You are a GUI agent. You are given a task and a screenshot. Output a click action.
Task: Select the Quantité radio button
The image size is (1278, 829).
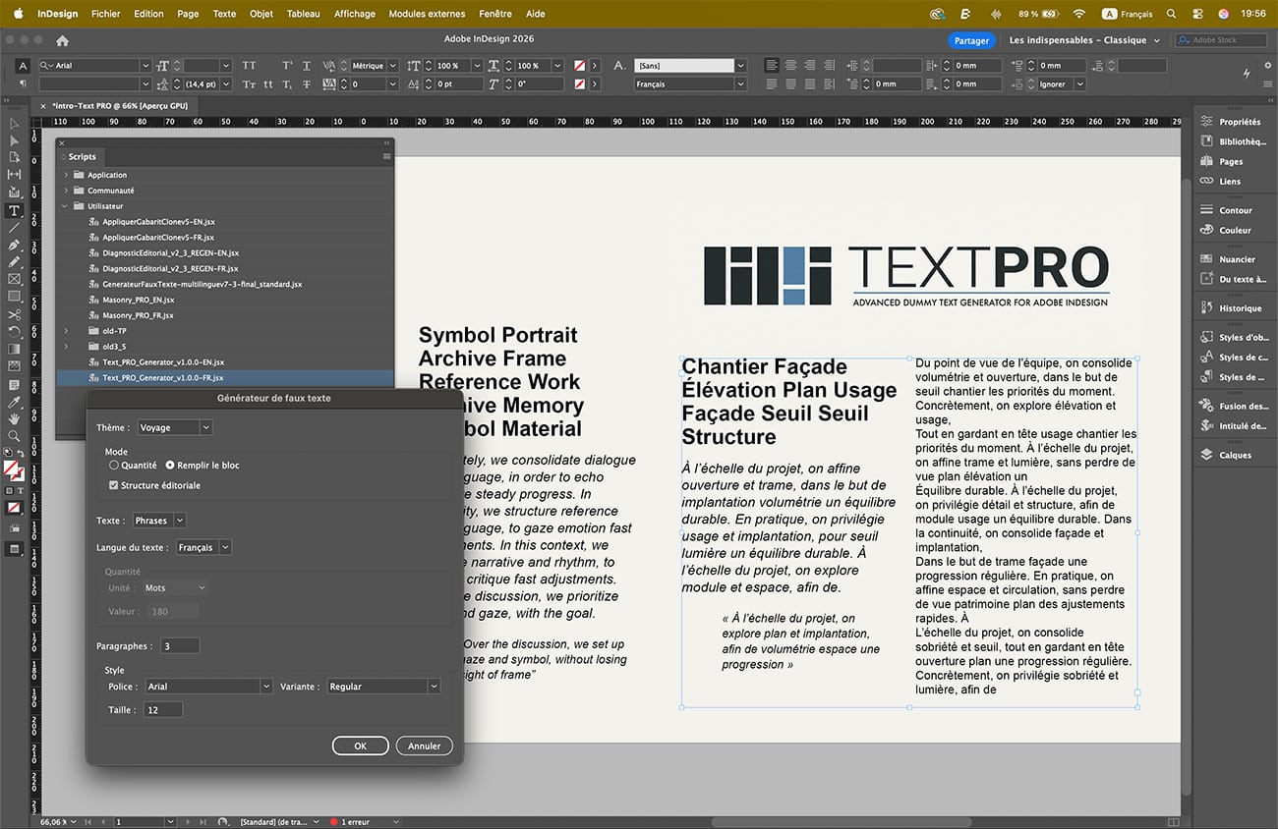pyautogui.click(x=114, y=466)
